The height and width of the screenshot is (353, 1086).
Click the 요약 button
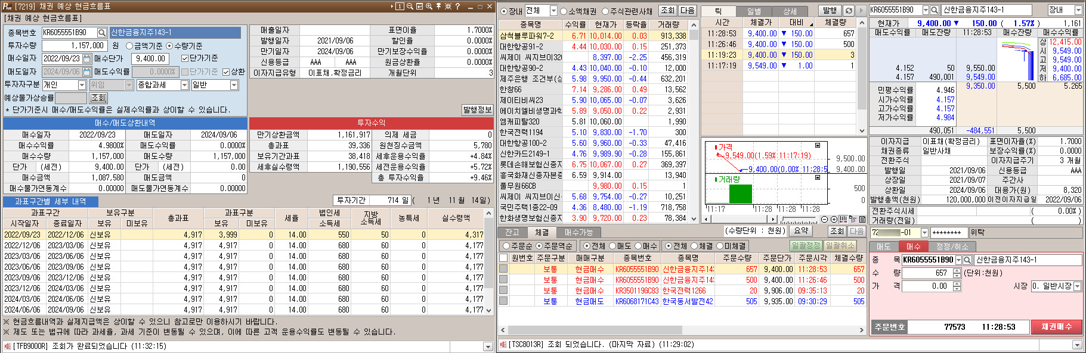pyautogui.click(x=801, y=231)
